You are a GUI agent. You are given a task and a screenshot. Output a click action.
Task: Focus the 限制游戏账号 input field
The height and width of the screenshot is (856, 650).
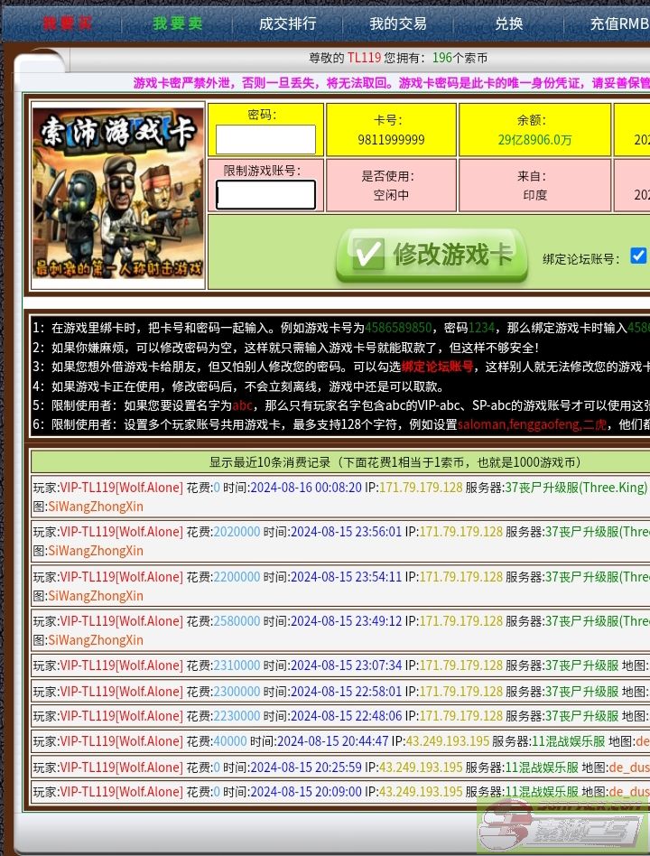[x=265, y=194]
